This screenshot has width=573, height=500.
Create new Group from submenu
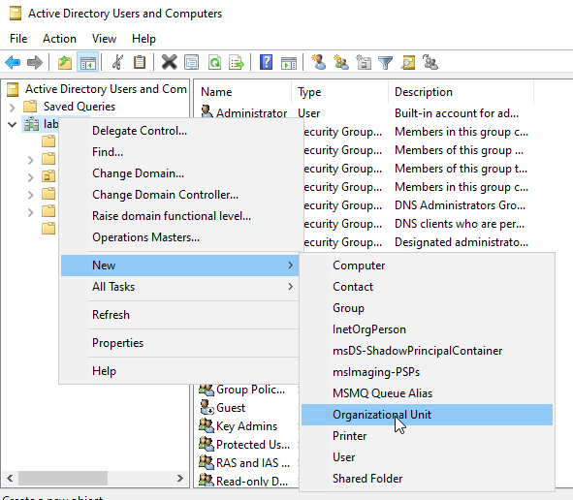click(427, 308)
